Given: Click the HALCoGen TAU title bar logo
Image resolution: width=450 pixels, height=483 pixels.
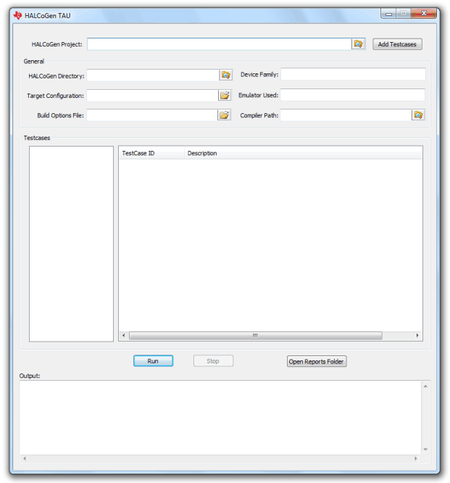Looking at the screenshot, I should 18,15.
